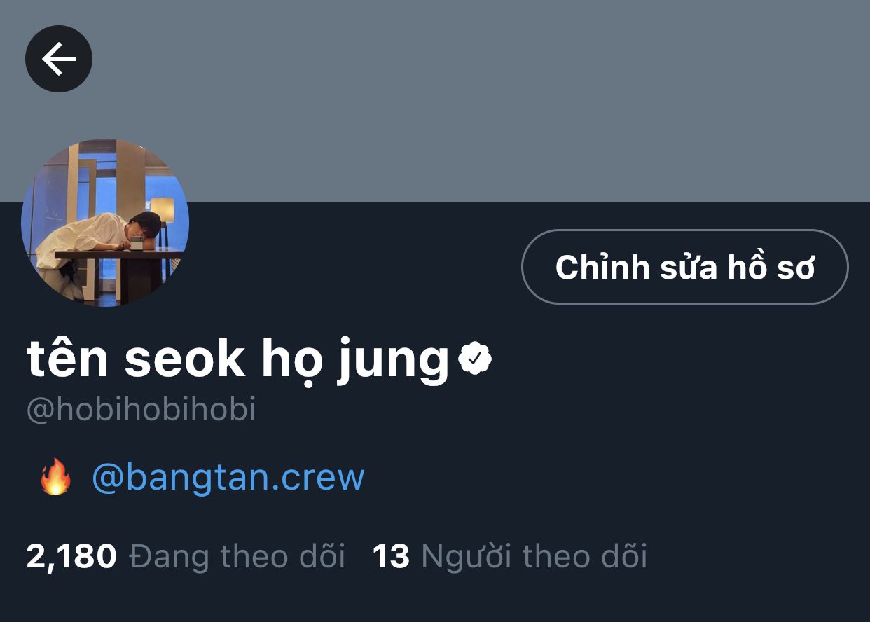The width and height of the screenshot is (870, 622).
Task: Click the Người theo dõi label
Action: click(534, 557)
